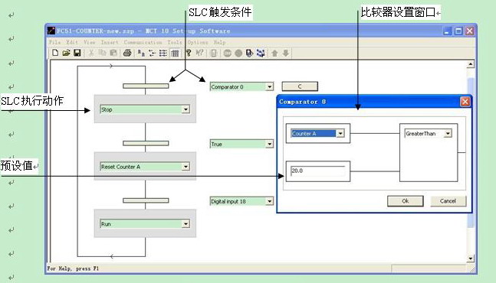Open the Tools menu
The height and width of the screenshot is (283, 496).
175,42
